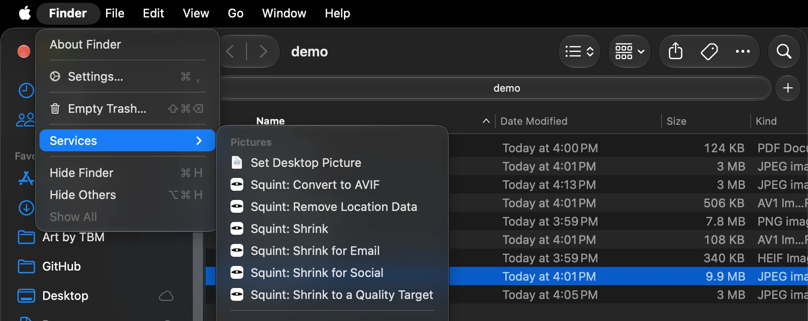Run Squint: Shrink for Email
The width and height of the screenshot is (808, 321).
(x=332, y=251)
